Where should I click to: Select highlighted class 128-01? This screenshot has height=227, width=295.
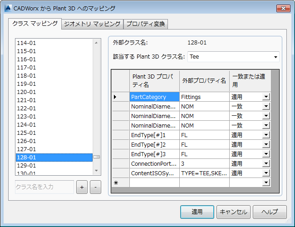tap(54, 158)
